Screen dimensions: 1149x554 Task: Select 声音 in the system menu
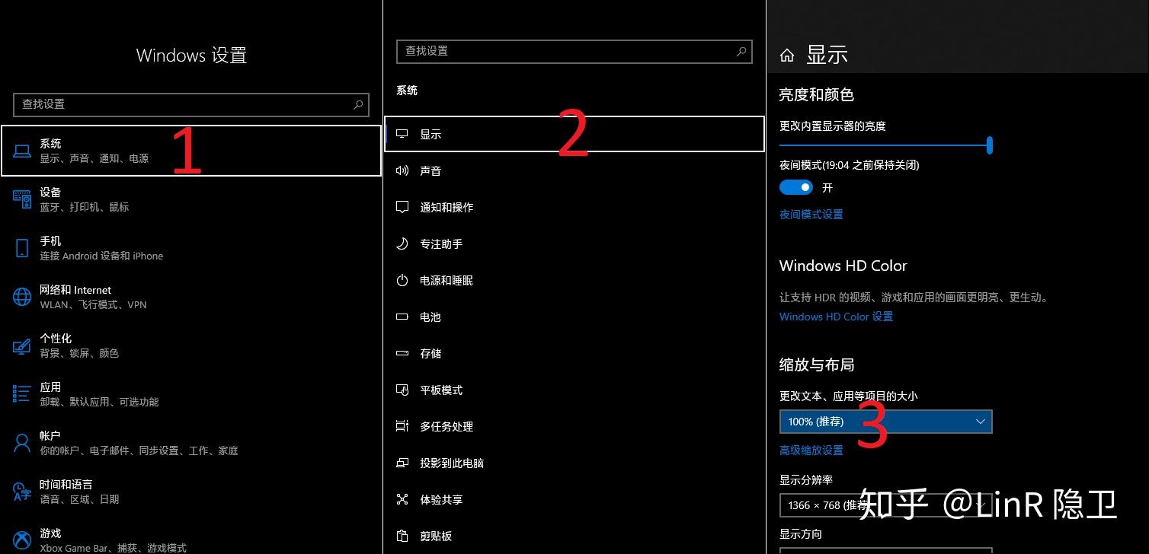pyautogui.click(x=430, y=170)
